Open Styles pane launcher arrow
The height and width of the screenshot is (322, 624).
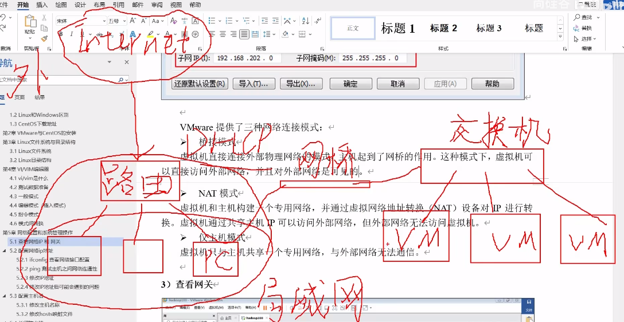(565, 49)
